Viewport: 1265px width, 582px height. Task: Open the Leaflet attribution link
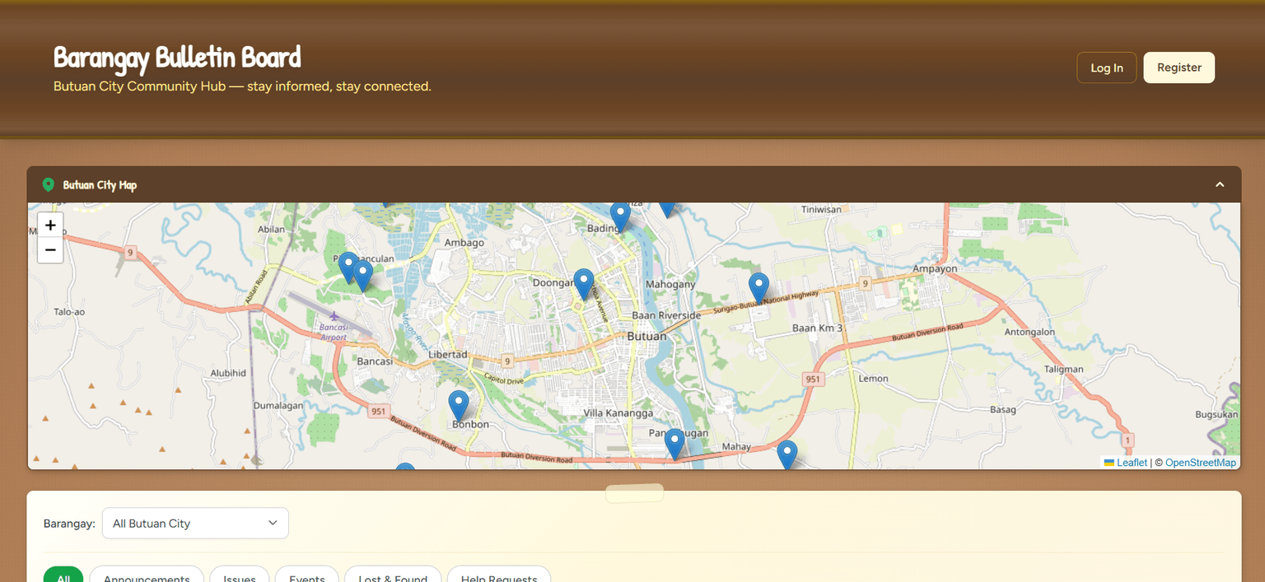coord(1126,463)
